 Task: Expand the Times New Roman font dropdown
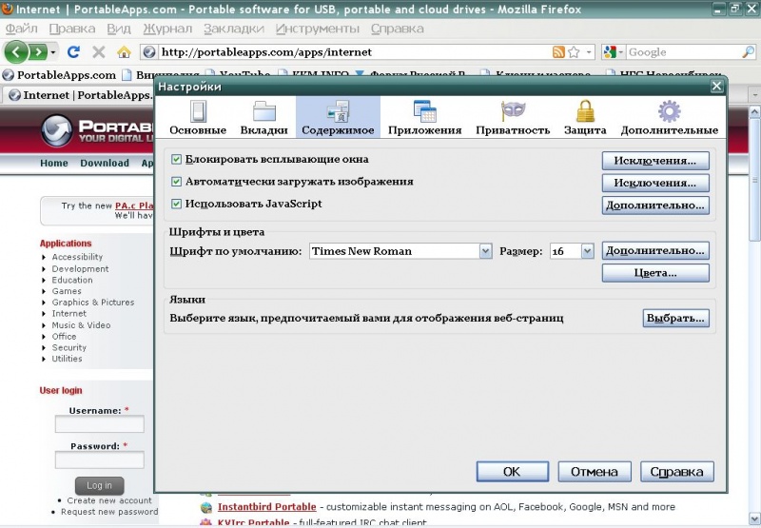coord(484,251)
